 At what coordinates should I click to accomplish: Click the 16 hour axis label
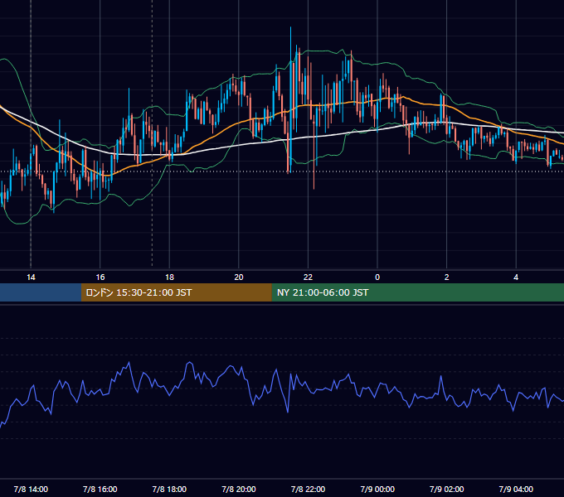click(100, 277)
